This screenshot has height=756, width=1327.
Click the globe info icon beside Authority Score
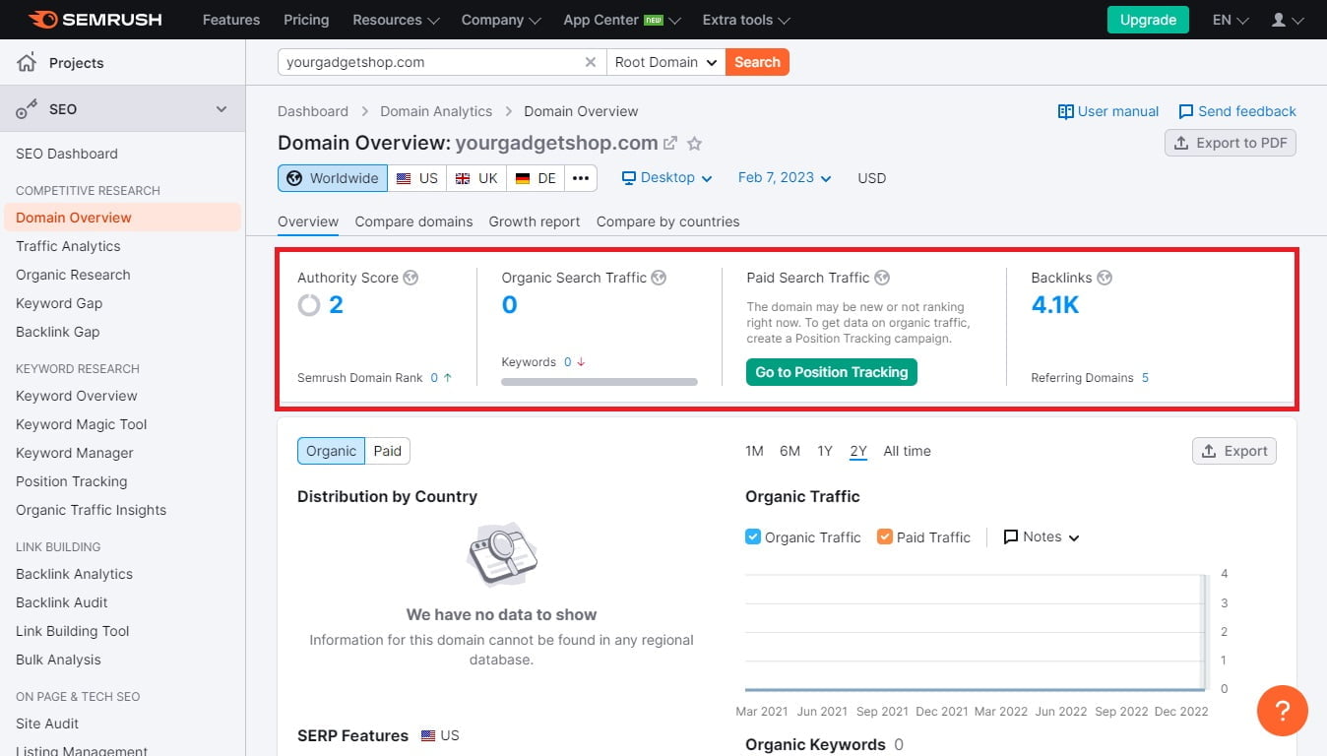point(411,278)
